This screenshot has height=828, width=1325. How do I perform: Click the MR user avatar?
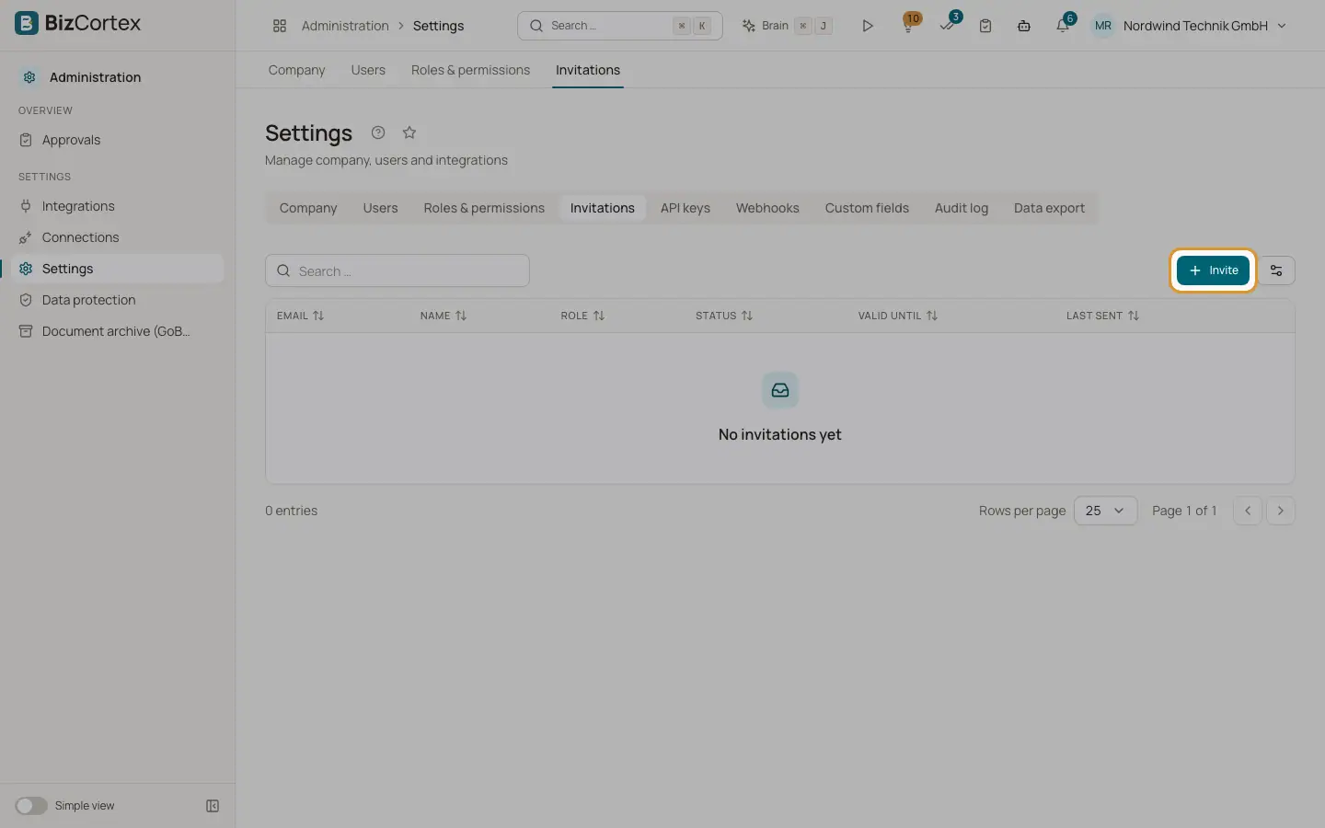(x=1102, y=26)
